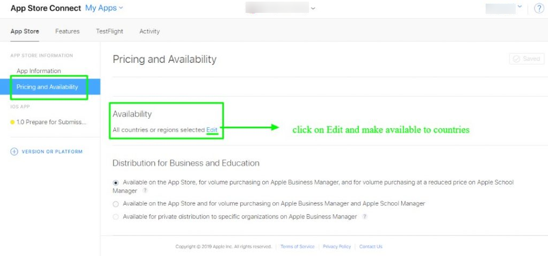Click Version or Platform link
Screen dimensions: 548x256
(x=52, y=151)
